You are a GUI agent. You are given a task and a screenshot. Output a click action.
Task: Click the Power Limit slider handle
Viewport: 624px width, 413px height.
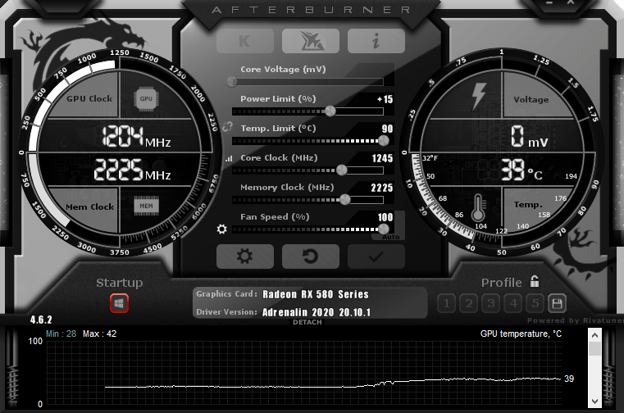click(330, 111)
